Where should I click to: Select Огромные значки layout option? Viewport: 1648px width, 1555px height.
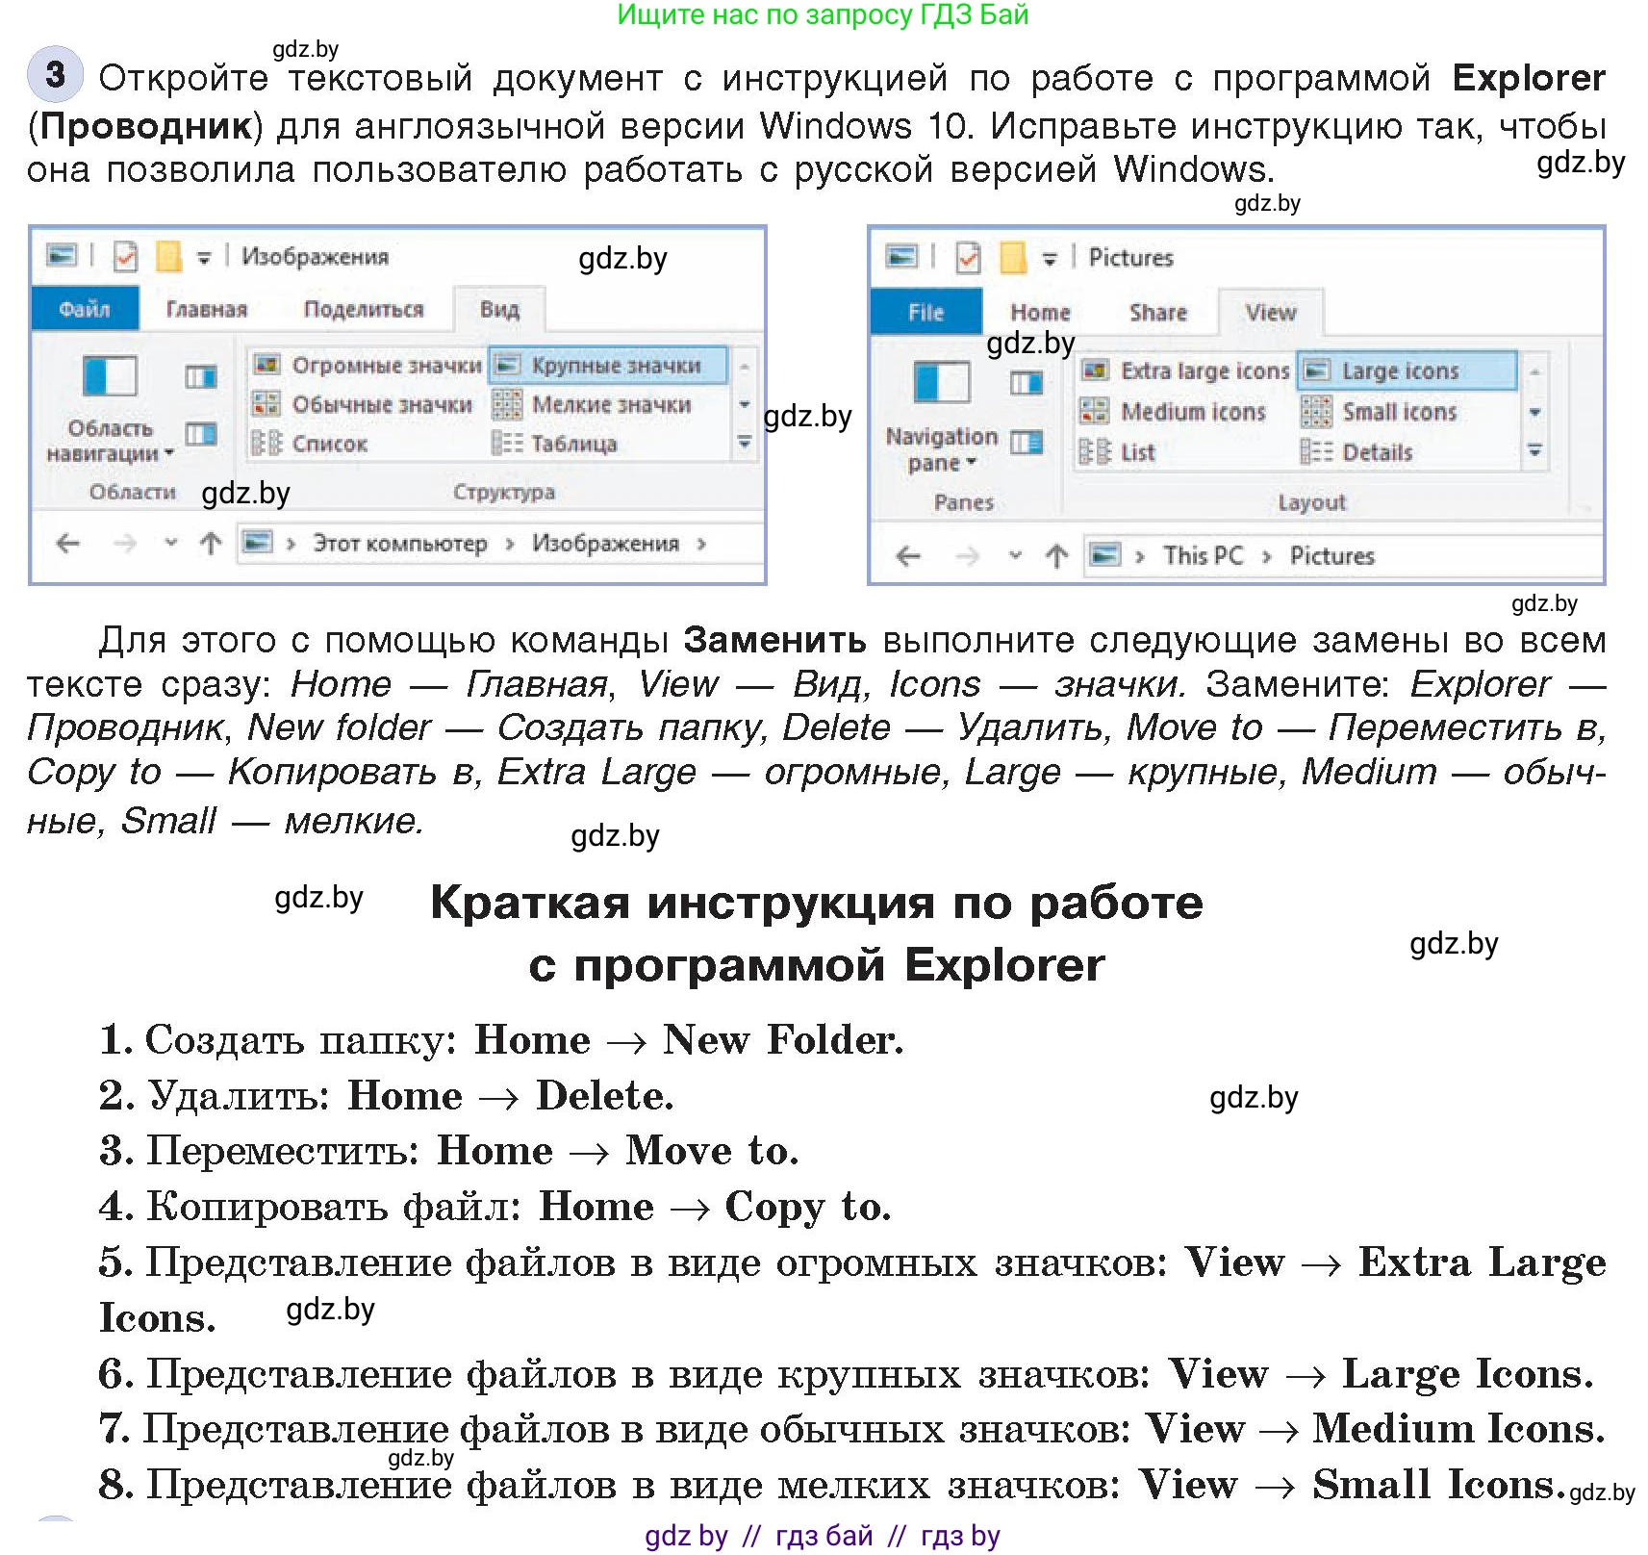coord(368,366)
